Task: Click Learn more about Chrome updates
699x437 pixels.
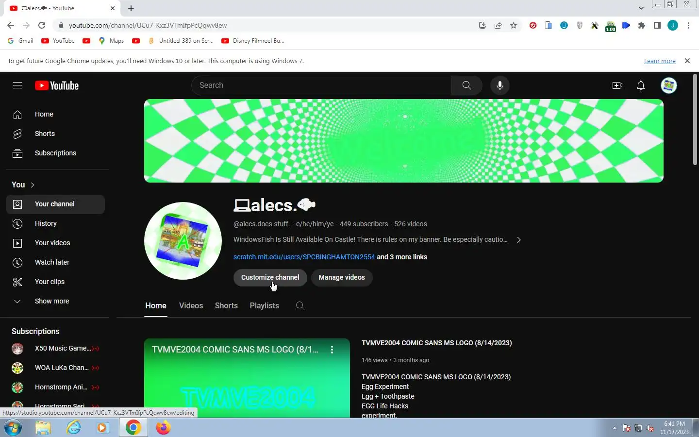Action: click(660, 61)
